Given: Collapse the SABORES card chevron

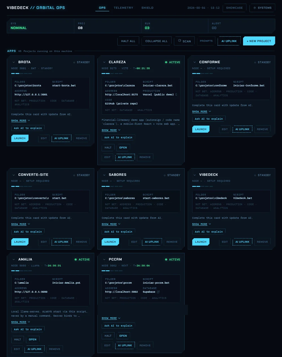Looking at the screenshot, I should pos(104,175).
